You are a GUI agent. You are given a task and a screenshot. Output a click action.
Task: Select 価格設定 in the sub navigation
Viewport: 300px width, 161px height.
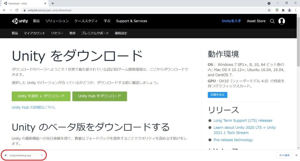click(121, 33)
